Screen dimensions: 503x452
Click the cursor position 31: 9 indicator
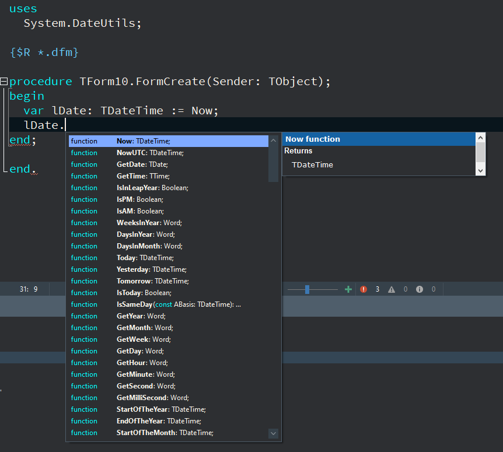click(29, 289)
